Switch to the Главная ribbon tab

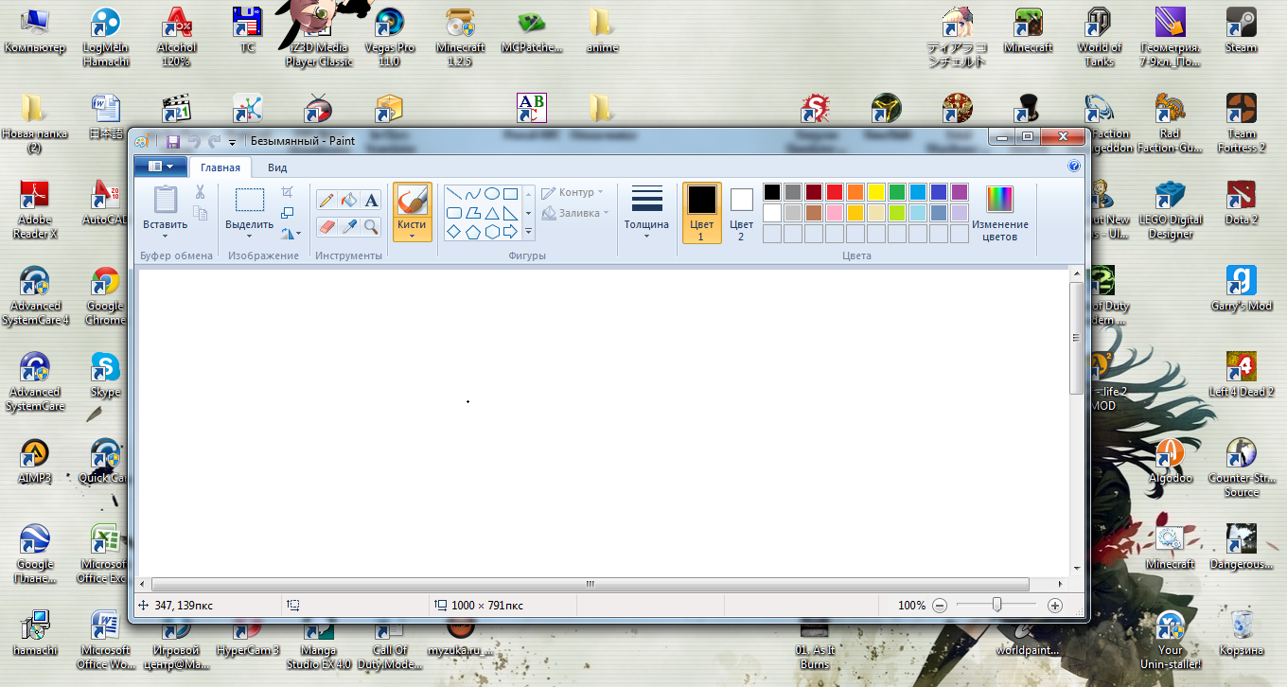220,167
